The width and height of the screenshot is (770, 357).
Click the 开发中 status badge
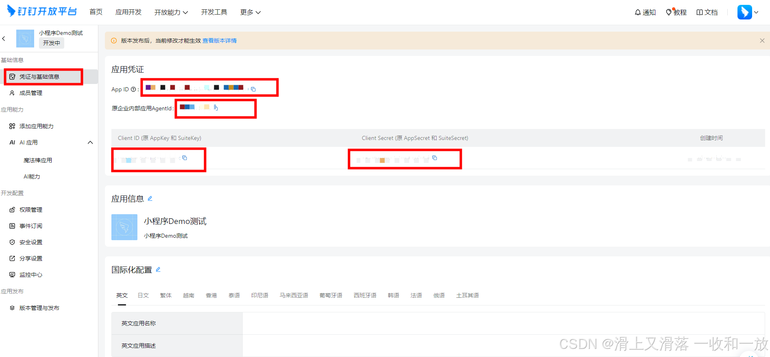click(x=52, y=43)
